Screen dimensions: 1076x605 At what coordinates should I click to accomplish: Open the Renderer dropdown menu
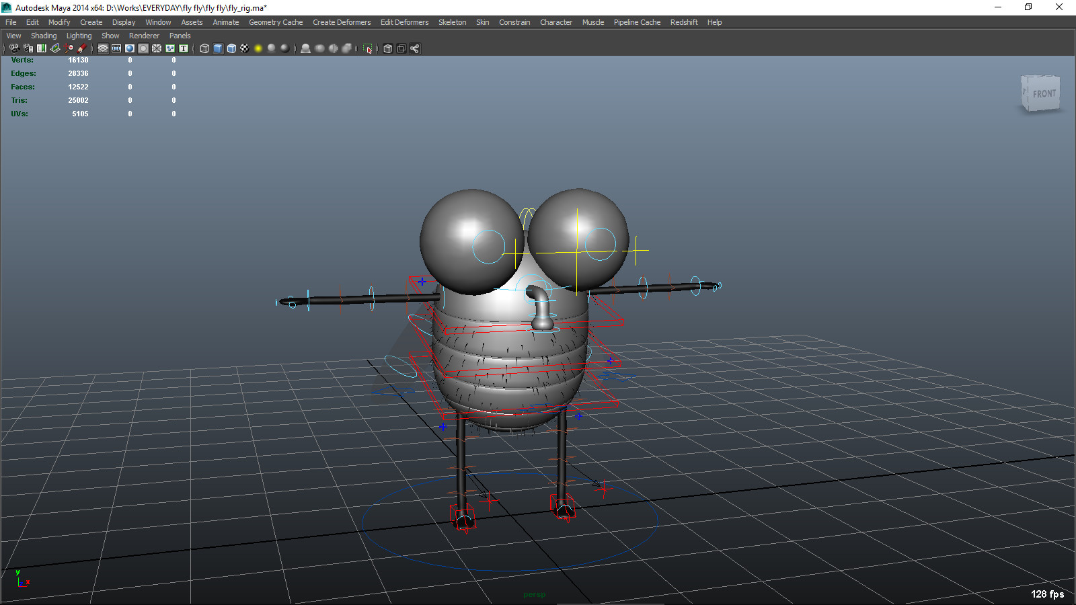pos(144,35)
